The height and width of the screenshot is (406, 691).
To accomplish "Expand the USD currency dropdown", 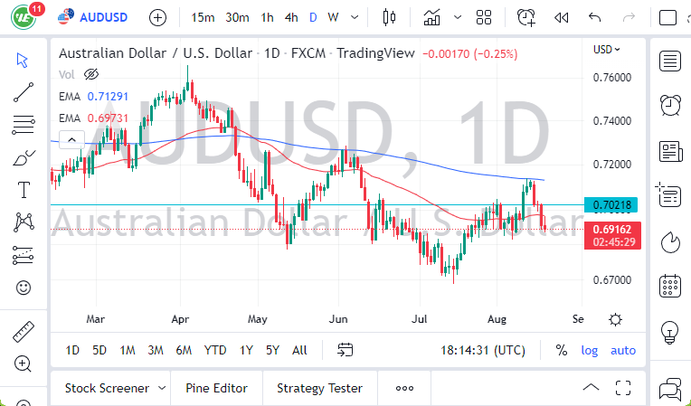I will [x=607, y=50].
